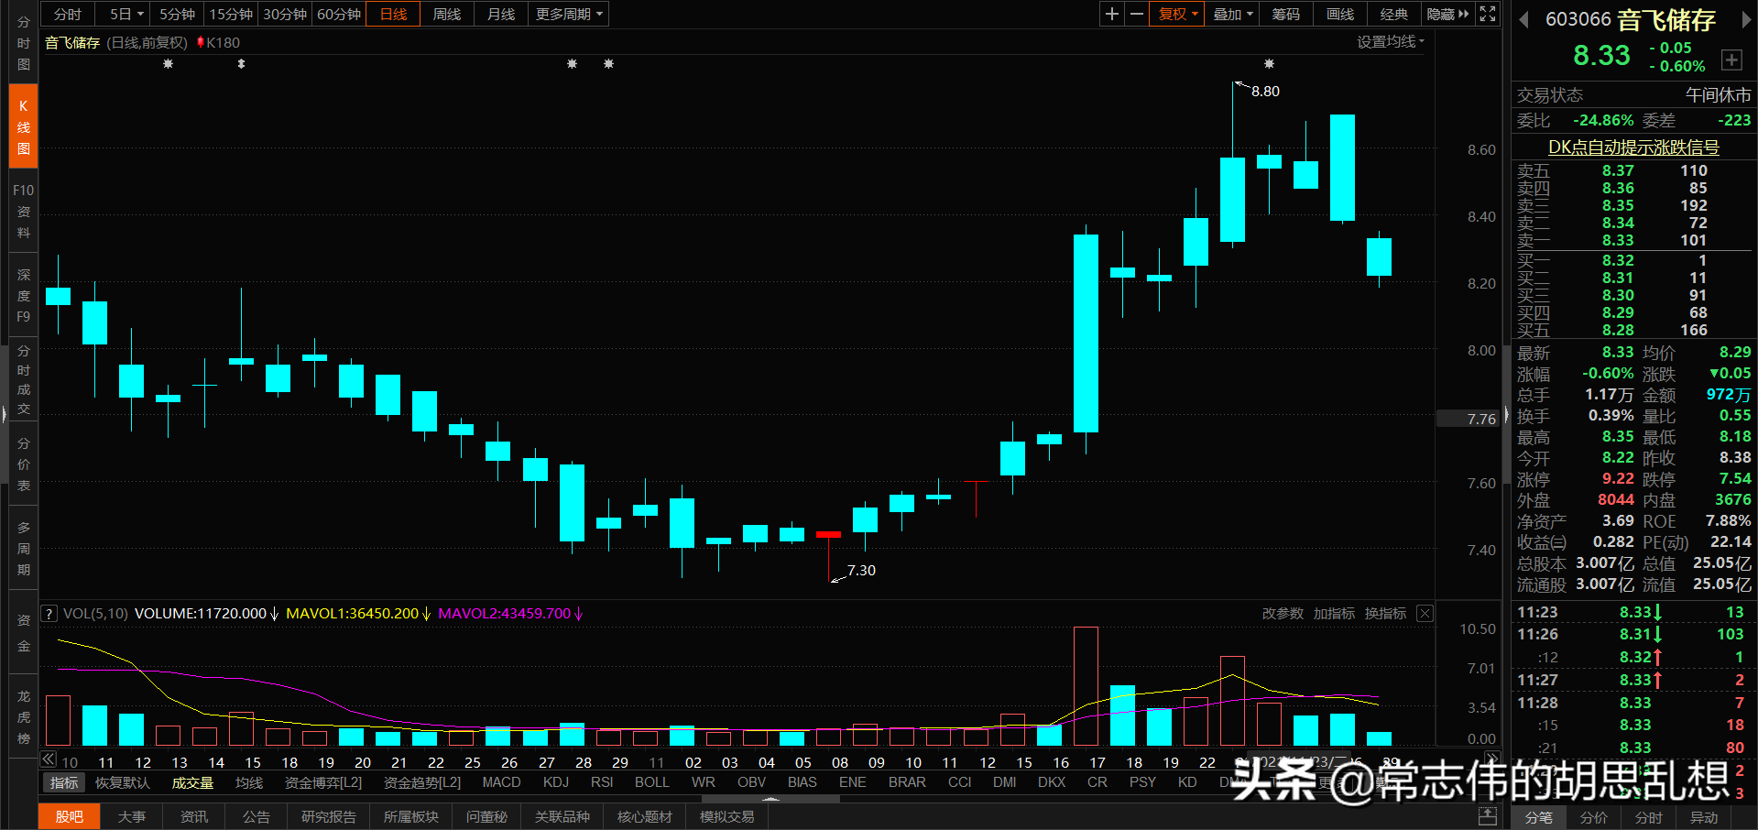Open the 筹码 chip distribution view
1758x830 pixels.
1284,14
